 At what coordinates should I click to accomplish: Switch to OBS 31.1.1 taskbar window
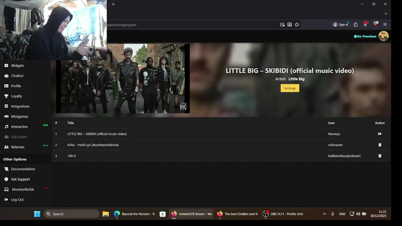click(283, 214)
